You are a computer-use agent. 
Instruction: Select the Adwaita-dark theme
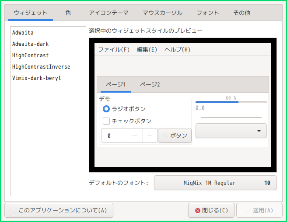(48, 44)
